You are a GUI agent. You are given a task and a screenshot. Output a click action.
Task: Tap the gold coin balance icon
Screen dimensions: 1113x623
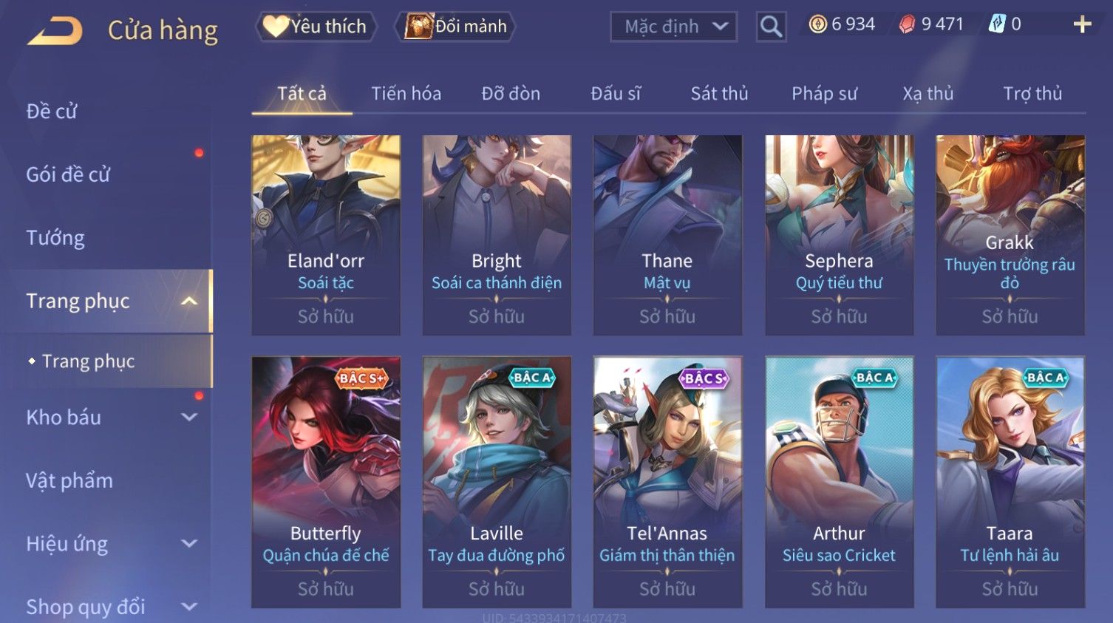coord(817,24)
